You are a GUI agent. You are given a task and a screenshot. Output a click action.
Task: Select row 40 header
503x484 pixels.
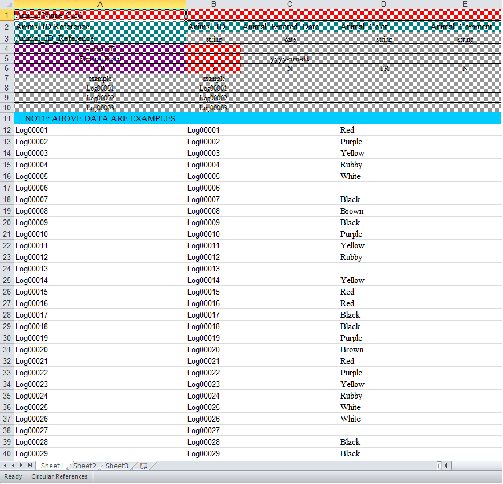tap(7, 453)
